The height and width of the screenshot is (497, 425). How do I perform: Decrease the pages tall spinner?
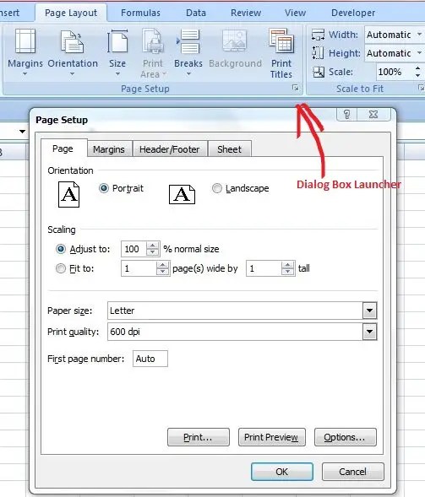(287, 272)
